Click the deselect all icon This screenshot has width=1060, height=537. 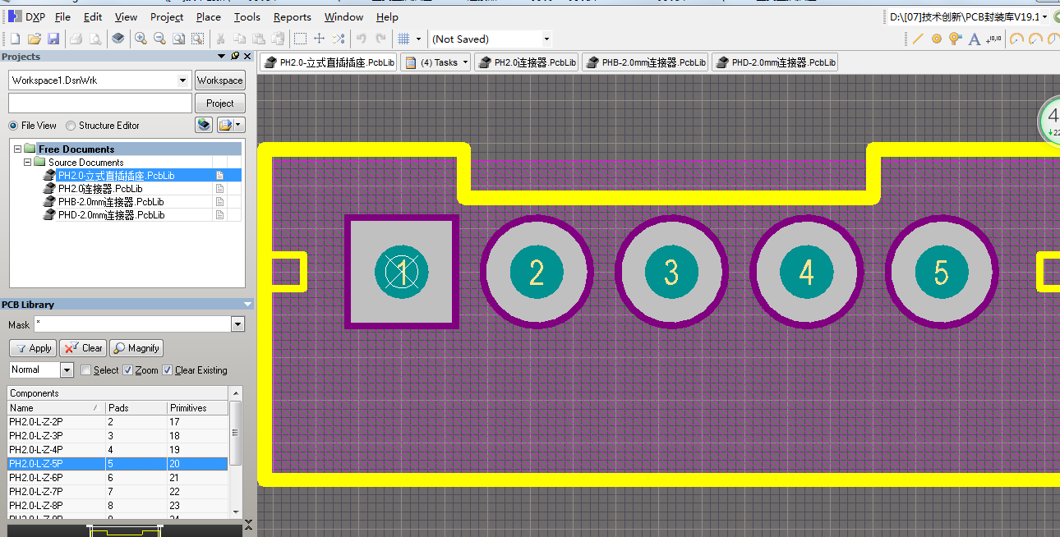339,39
